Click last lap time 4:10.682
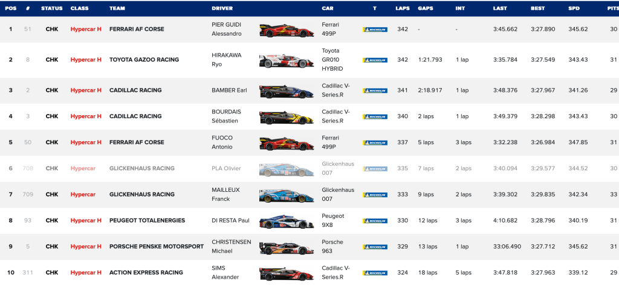The height and width of the screenshot is (286, 619). [x=505, y=220]
